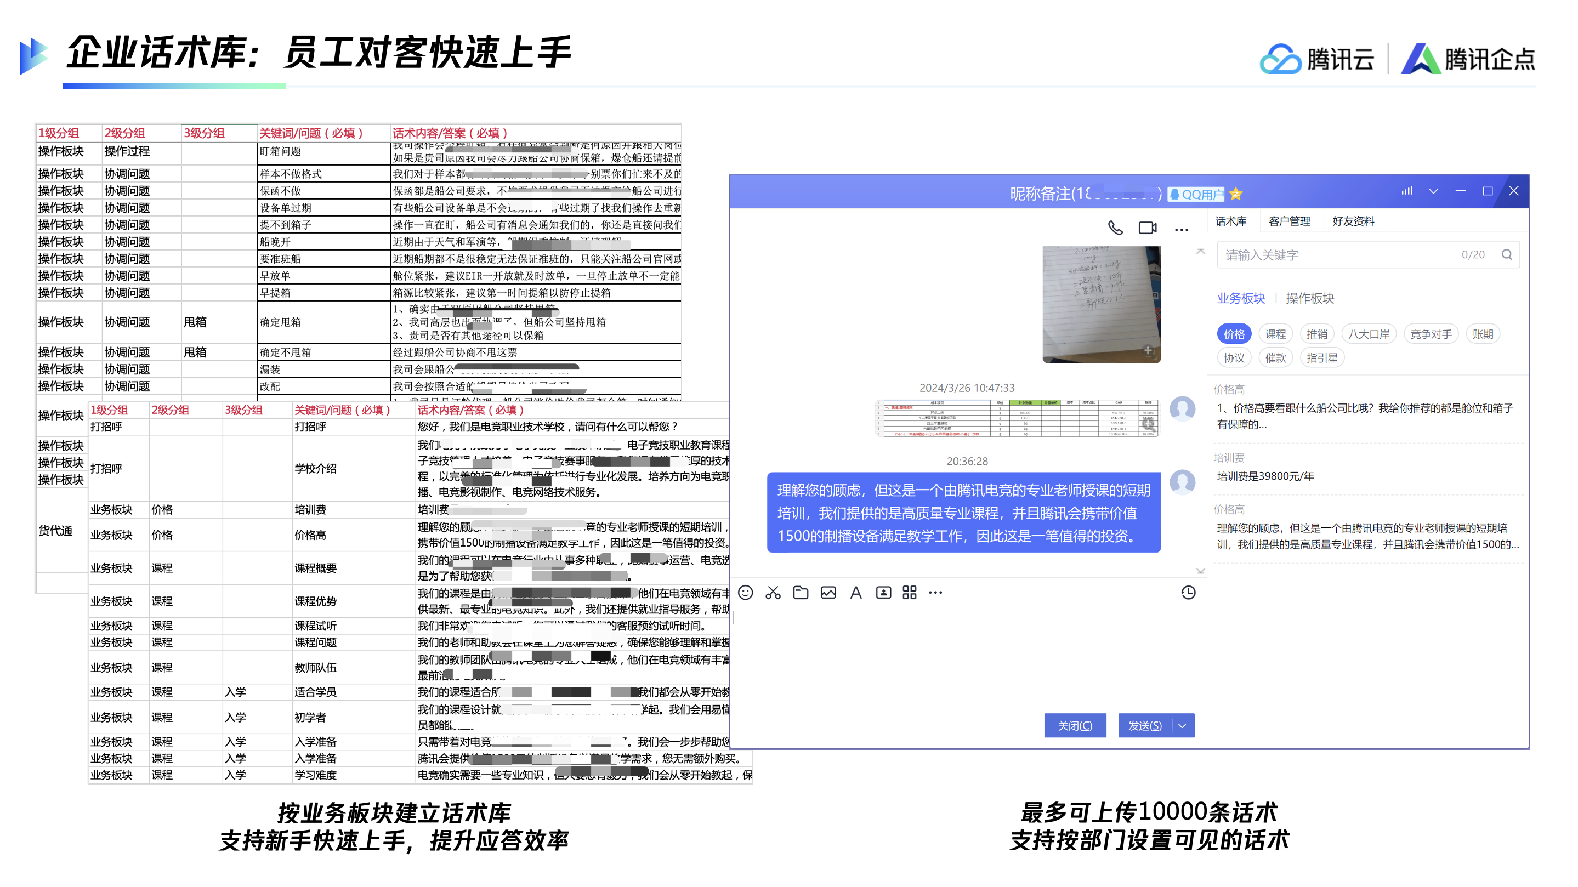Toggle the 八大口岸 tag filter
Screen dimensions: 1578x887
(x=1369, y=334)
